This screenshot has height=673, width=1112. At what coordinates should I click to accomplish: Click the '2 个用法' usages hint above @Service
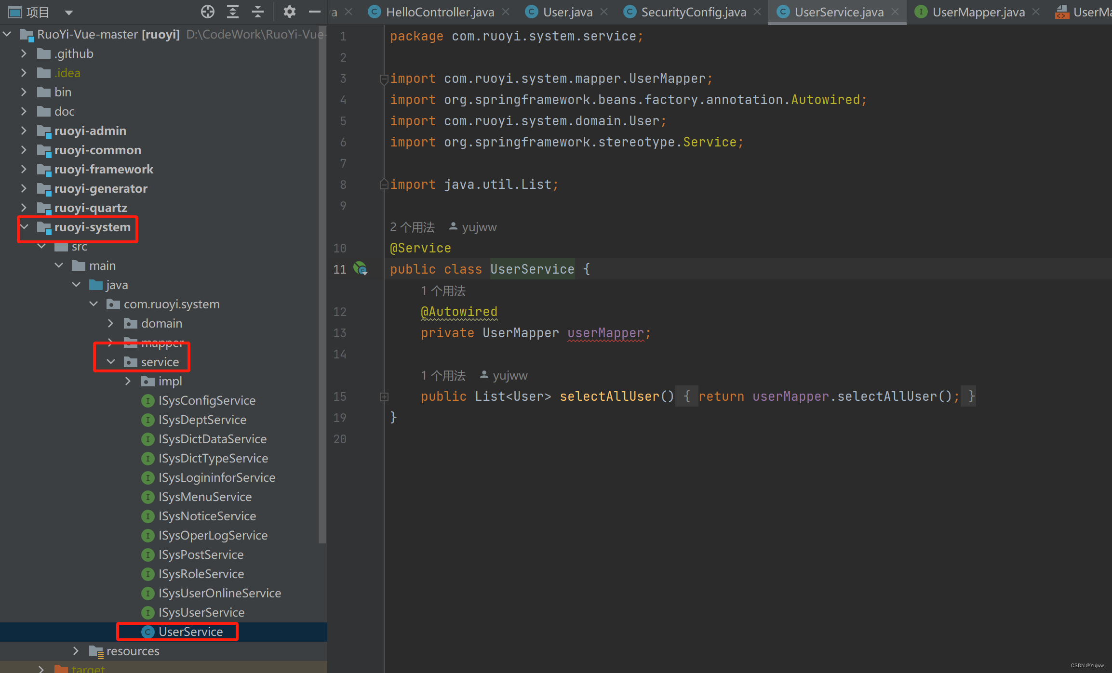point(412,227)
